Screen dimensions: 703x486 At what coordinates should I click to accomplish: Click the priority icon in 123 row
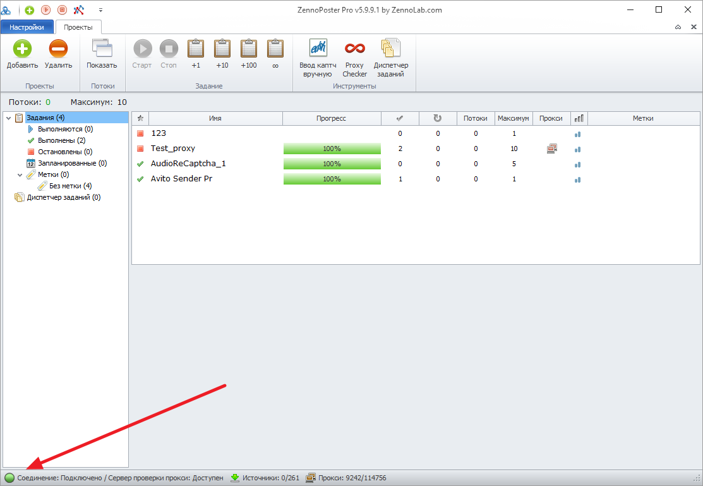pyautogui.click(x=577, y=134)
